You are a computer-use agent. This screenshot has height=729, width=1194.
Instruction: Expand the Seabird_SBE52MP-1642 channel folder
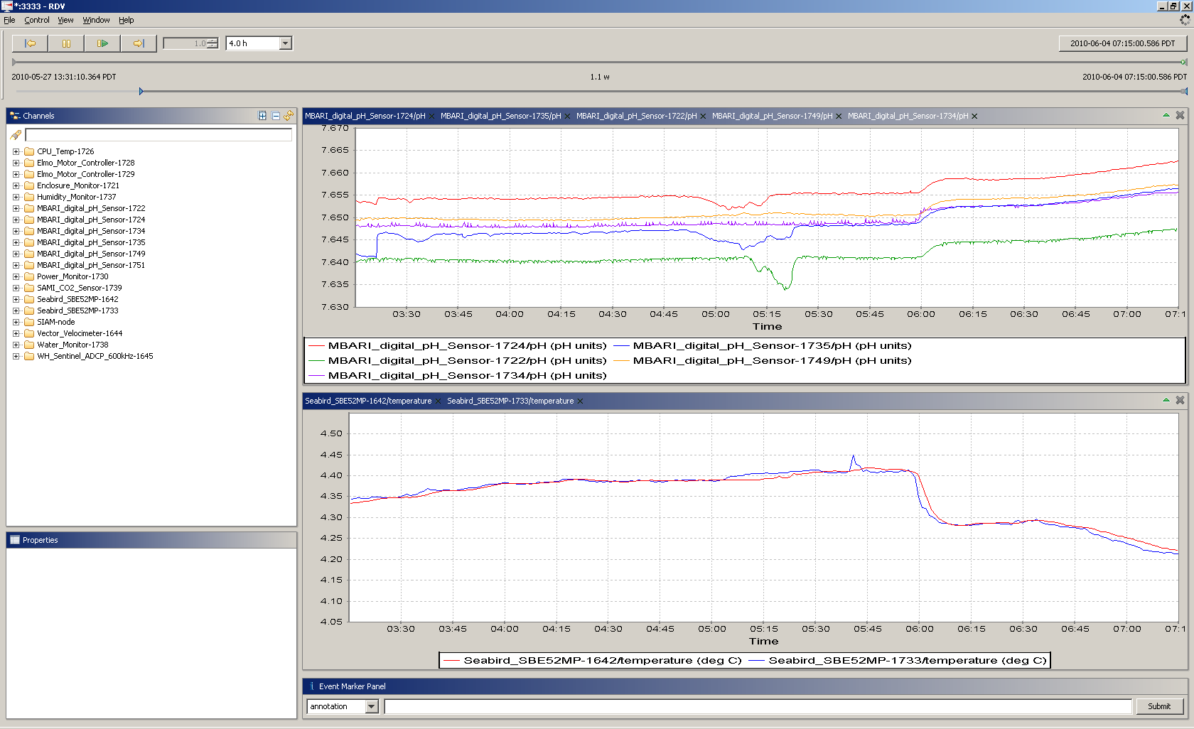tap(16, 299)
